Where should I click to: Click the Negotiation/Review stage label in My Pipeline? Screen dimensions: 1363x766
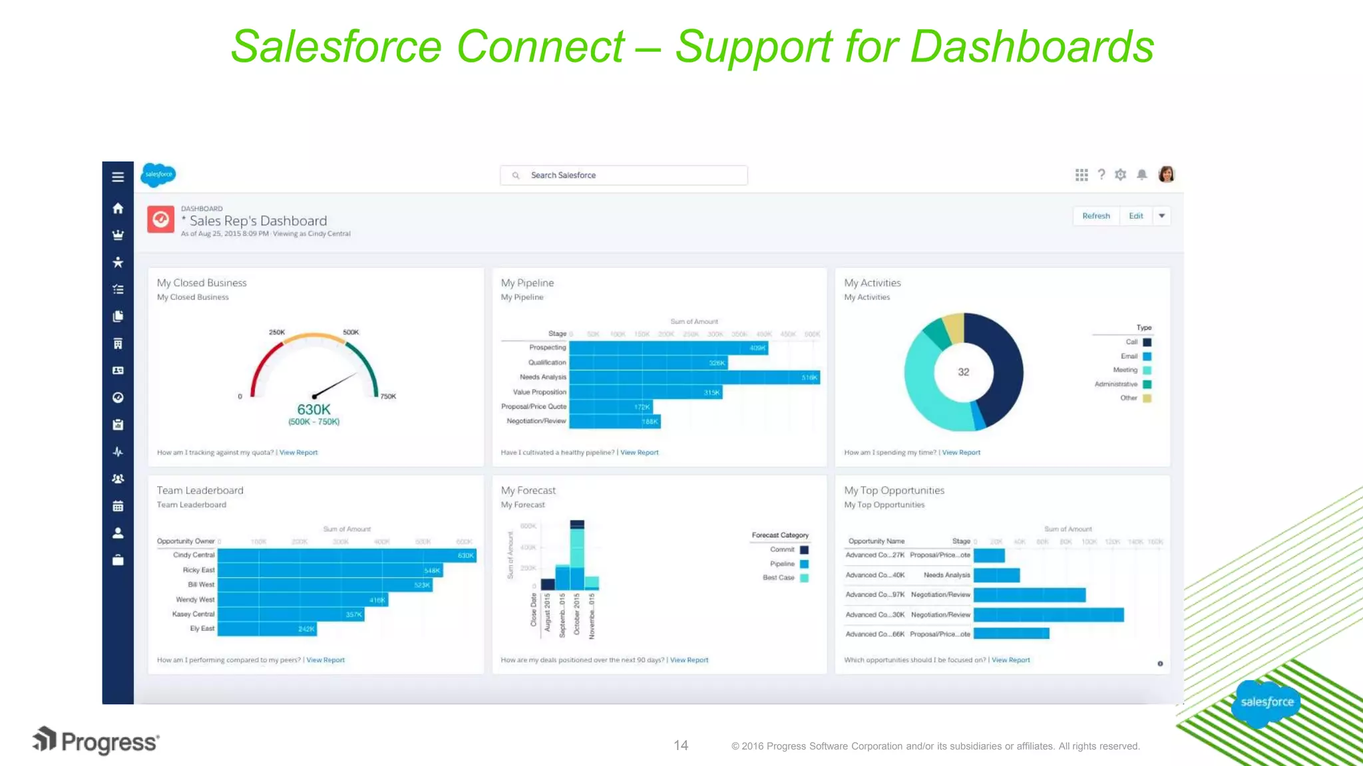point(536,421)
